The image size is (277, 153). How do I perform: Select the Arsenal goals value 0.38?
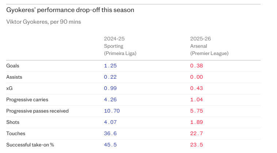pos(196,66)
